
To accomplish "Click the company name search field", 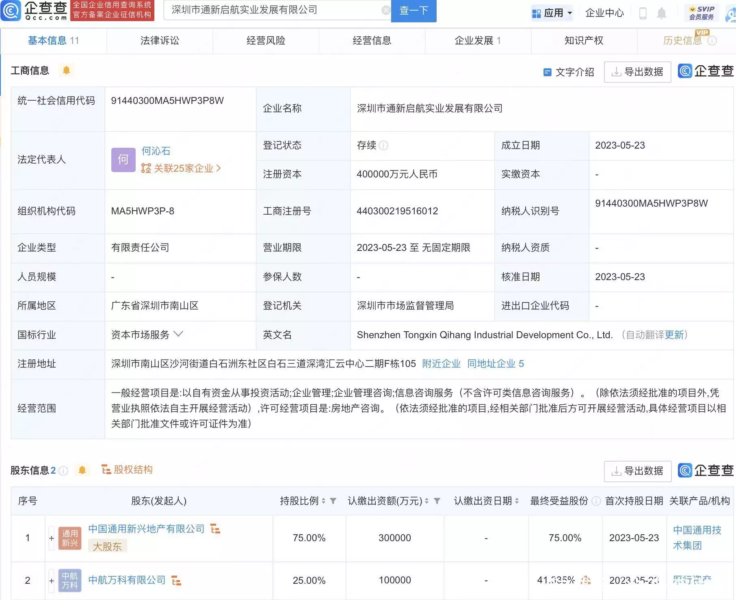I will pyautogui.click(x=272, y=10).
